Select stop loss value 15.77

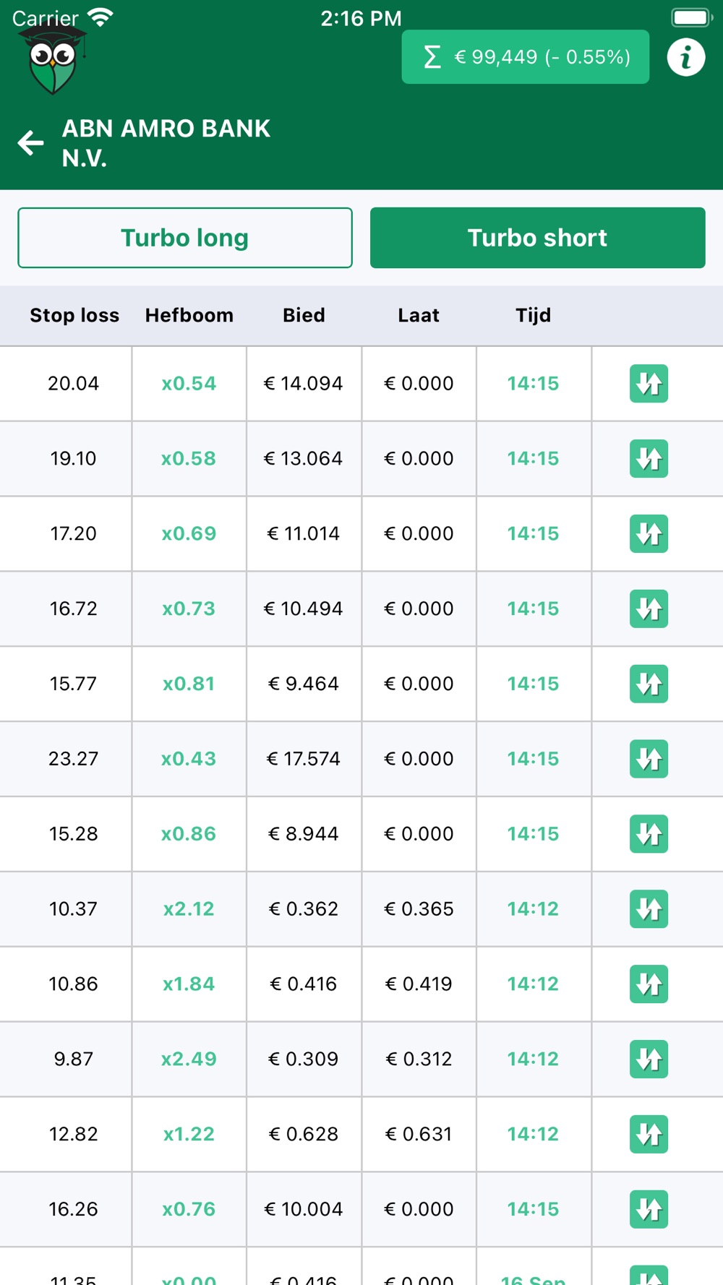pyautogui.click(x=73, y=684)
